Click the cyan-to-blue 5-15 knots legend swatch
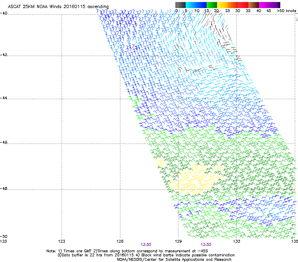The width and height of the screenshot is (298, 262). (196, 5)
